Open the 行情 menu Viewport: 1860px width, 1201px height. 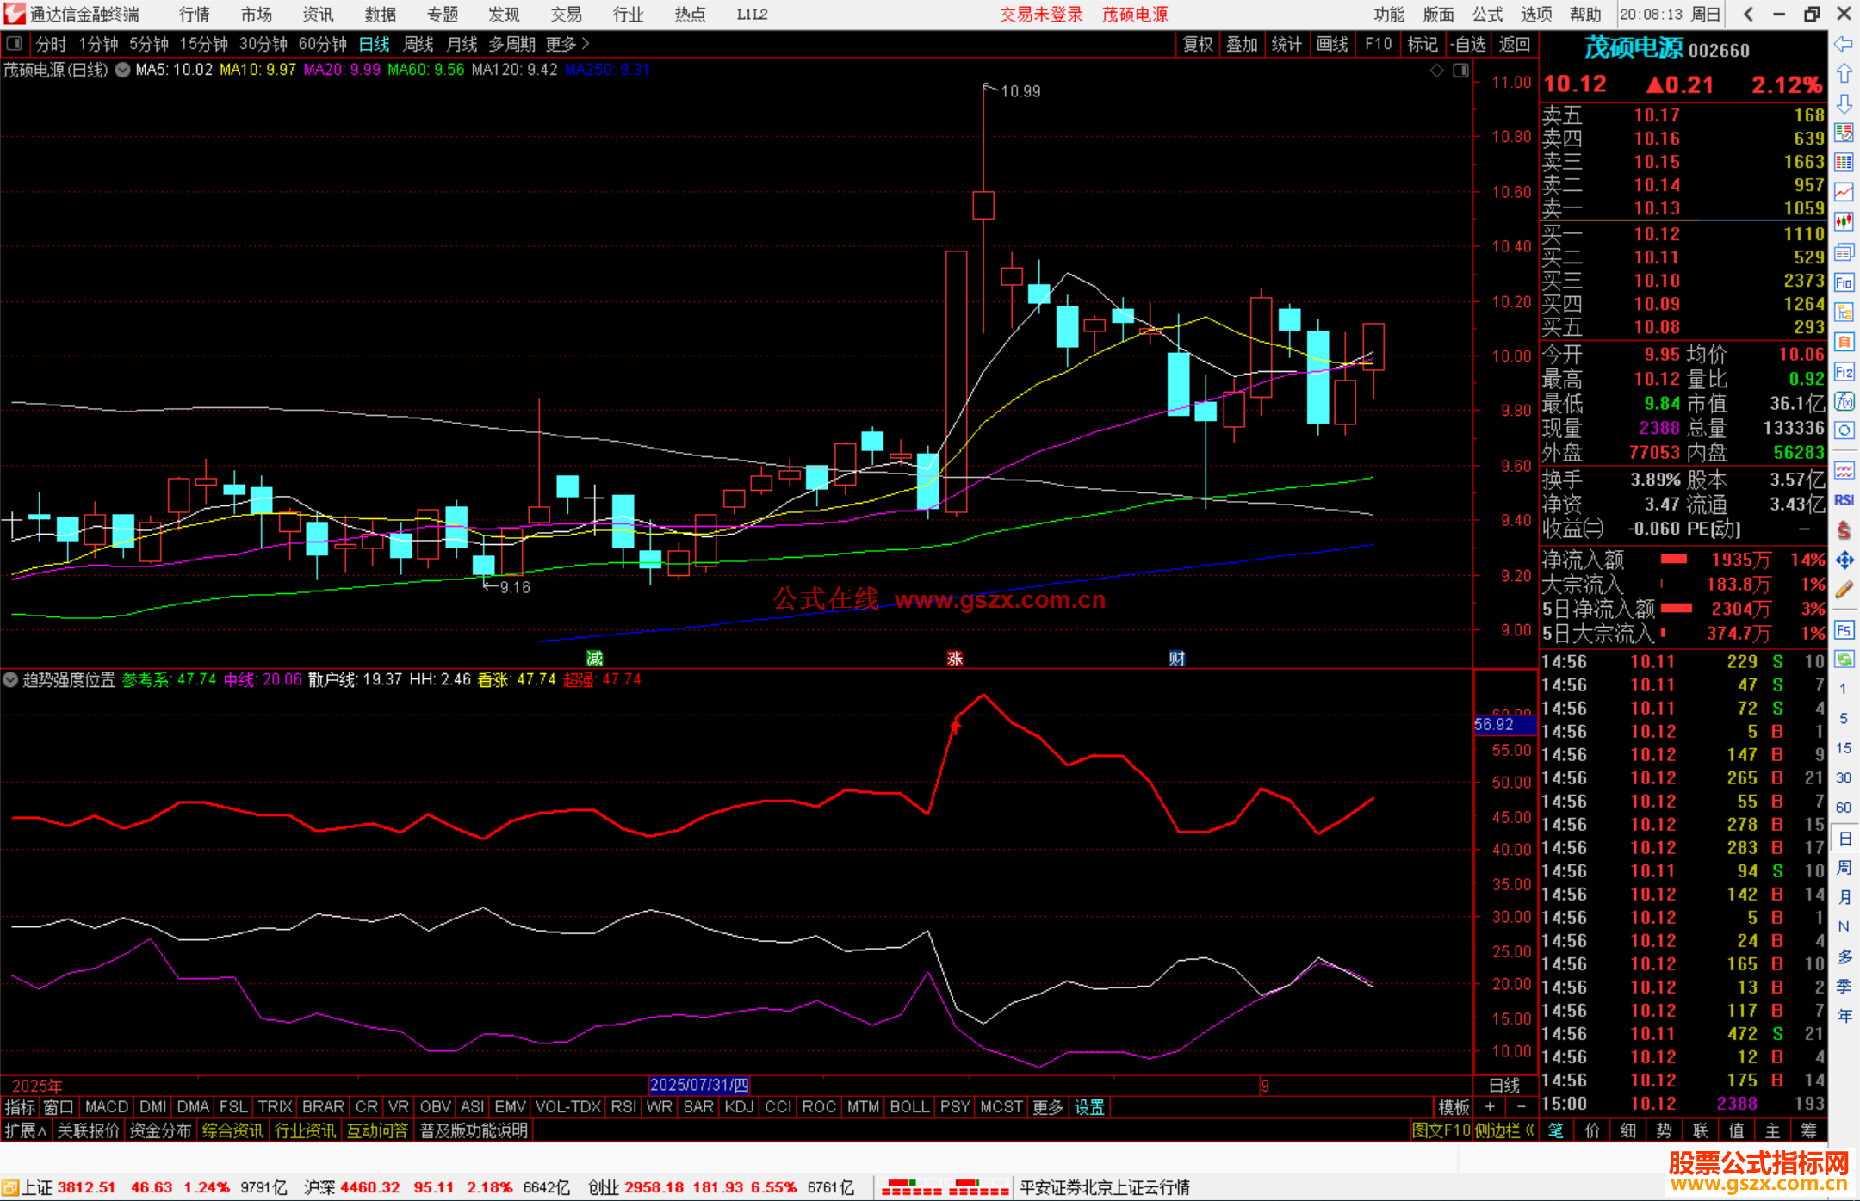(x=195, y=15)
